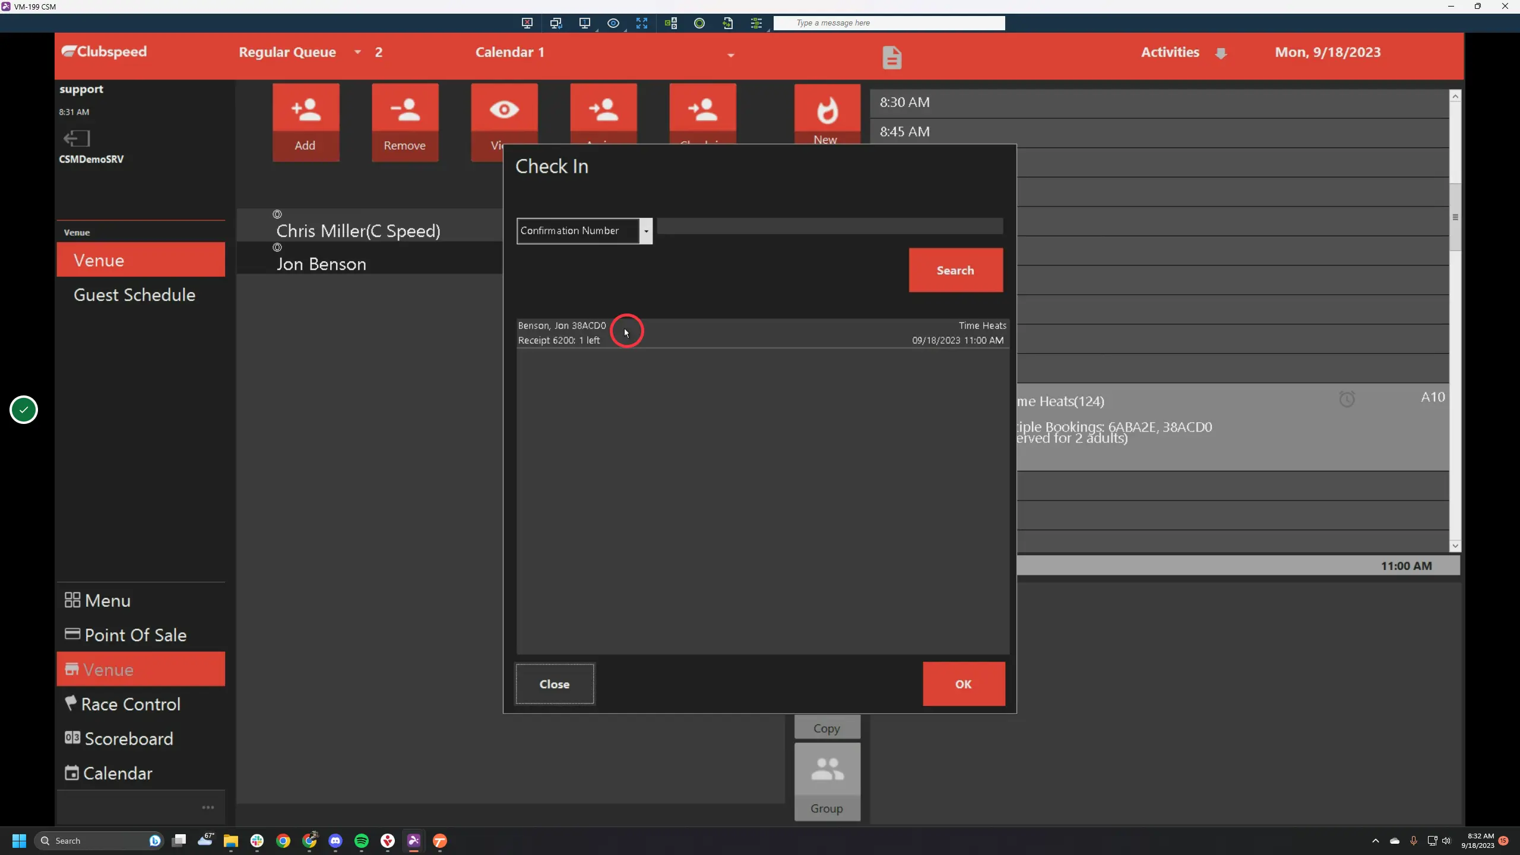Show hidden icons in system tray
Screen dimensions: 1520x855
(x=1376, y=841)
